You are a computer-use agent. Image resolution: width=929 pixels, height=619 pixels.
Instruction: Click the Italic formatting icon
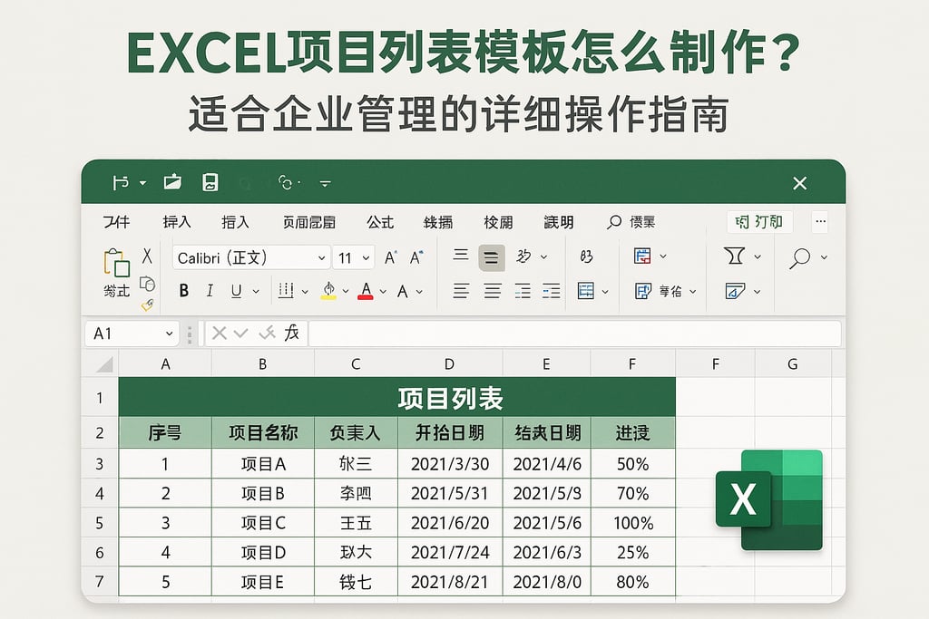click(x=210, y=290)
